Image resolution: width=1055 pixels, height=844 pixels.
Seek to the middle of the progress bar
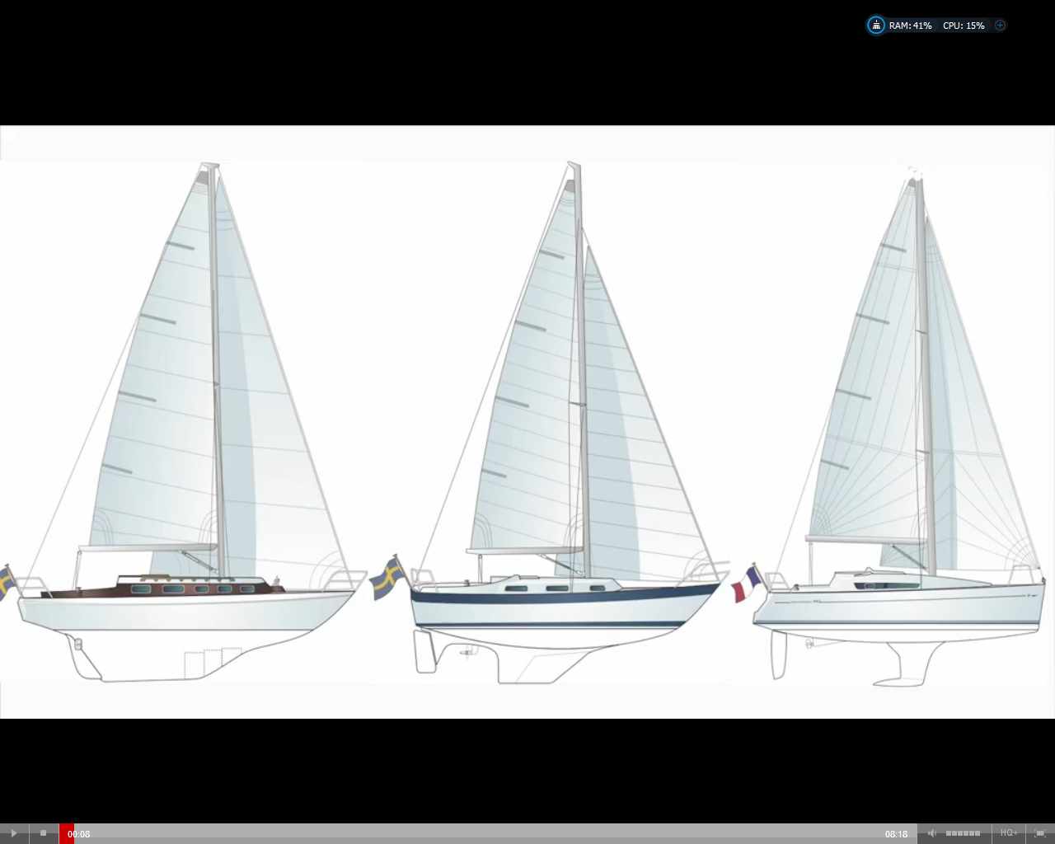point(486,833)
